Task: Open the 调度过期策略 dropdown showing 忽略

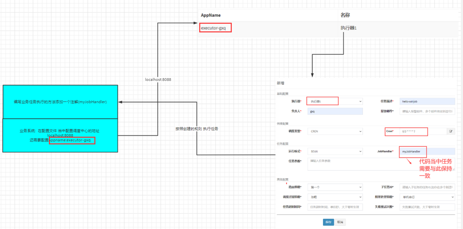Action: coord(335,197)
